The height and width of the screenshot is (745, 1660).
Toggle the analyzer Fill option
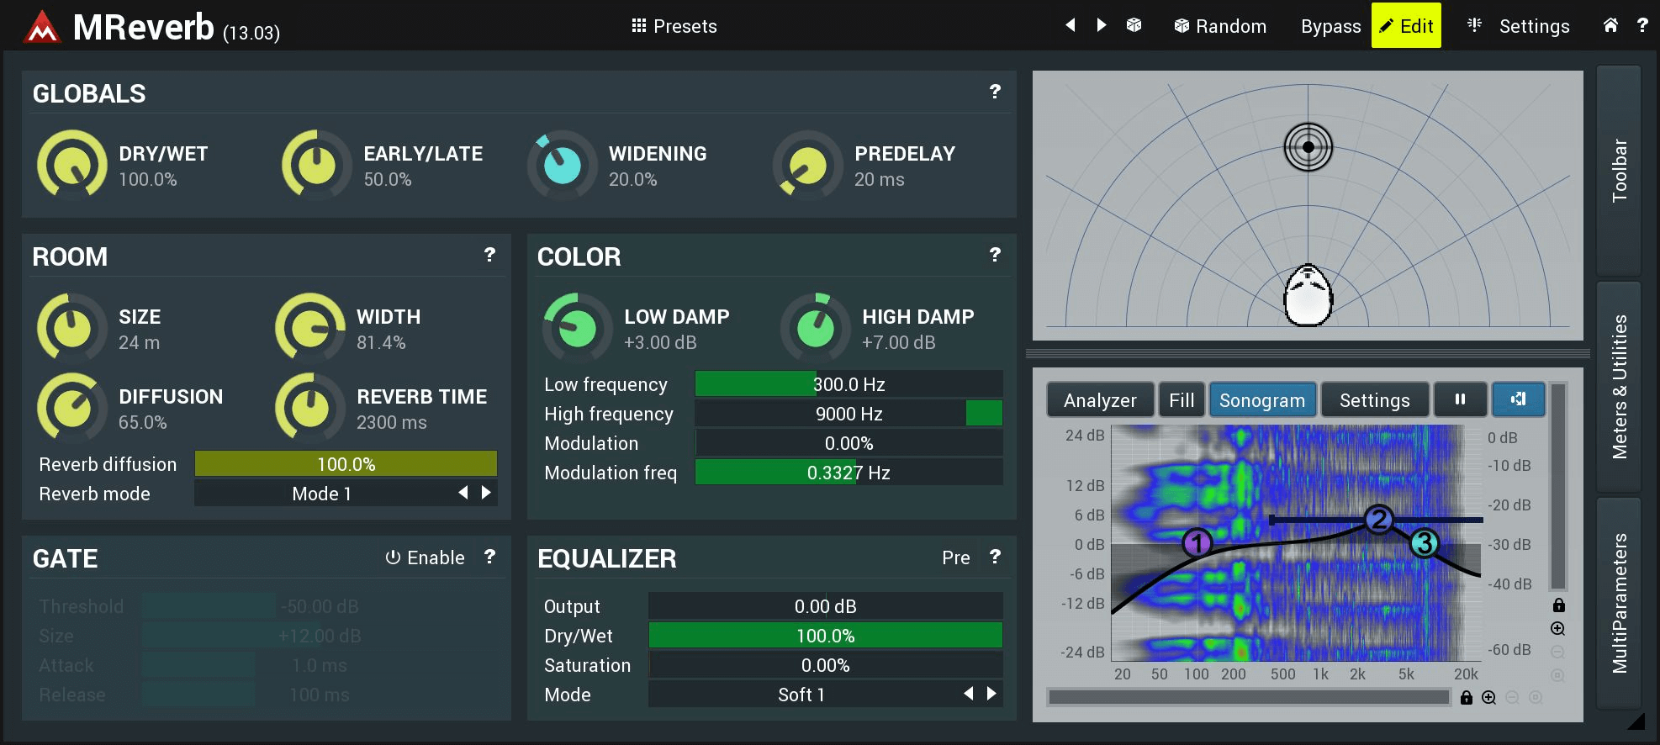(1181, 400)
